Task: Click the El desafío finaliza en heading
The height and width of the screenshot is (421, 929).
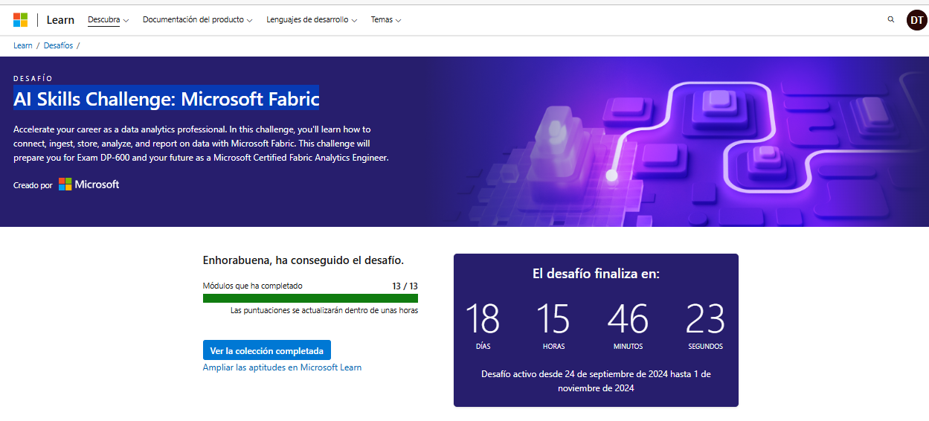Action: coord(596,274)
